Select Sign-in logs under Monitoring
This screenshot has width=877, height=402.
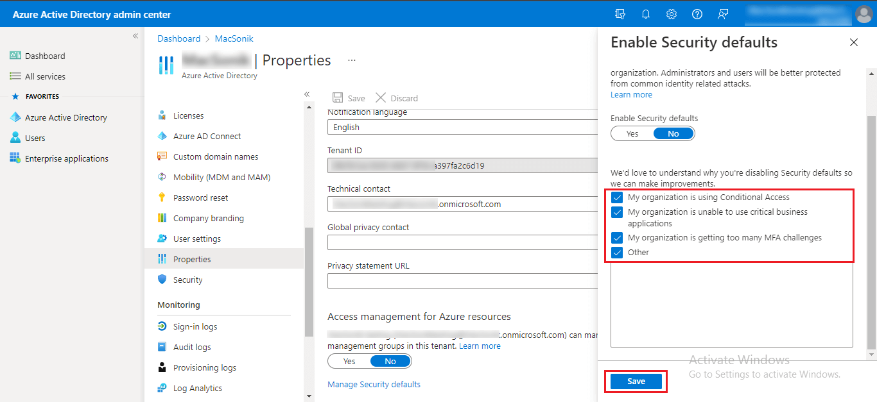195,326
